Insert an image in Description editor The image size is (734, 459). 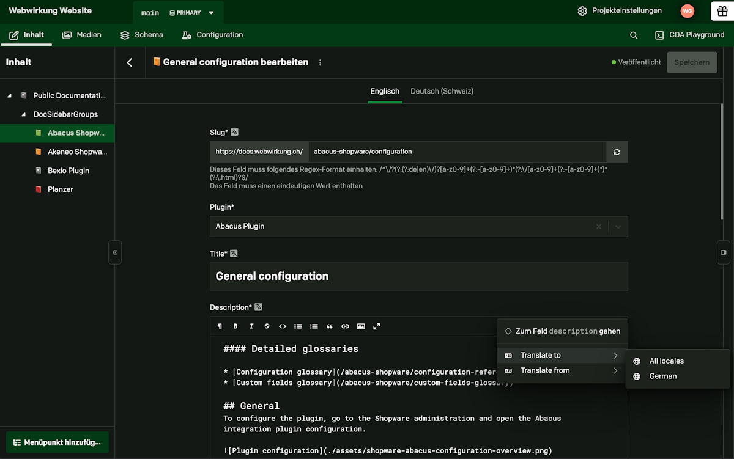click(x=361, y=326)
